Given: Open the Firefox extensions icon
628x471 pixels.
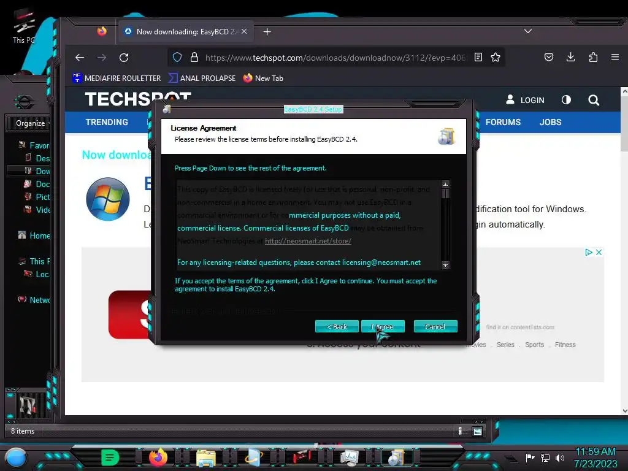Looking at the screenshot, I should pos(593,57).
